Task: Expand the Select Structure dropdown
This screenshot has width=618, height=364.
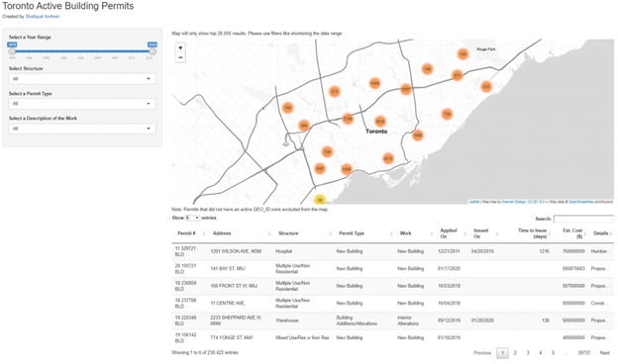Action: (x=82, y=79)
